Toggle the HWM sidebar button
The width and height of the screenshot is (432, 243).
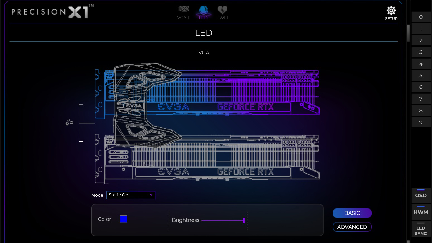[421, 212]
